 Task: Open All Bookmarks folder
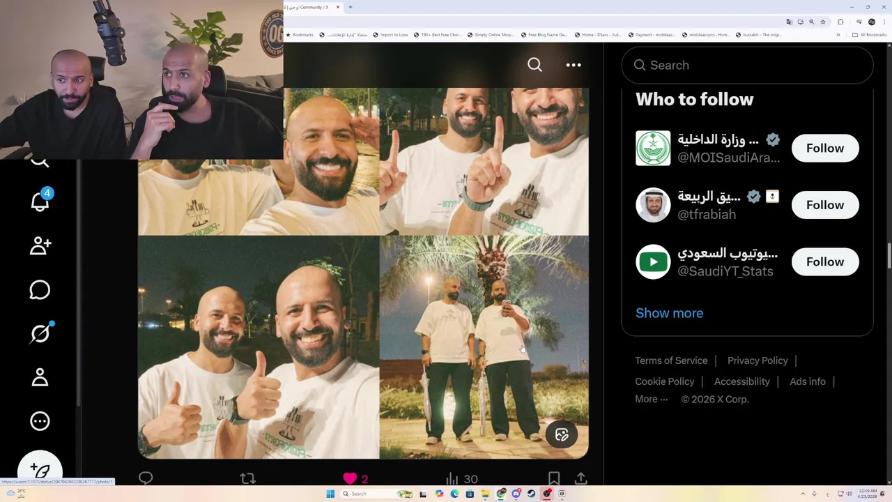[869, 35]
